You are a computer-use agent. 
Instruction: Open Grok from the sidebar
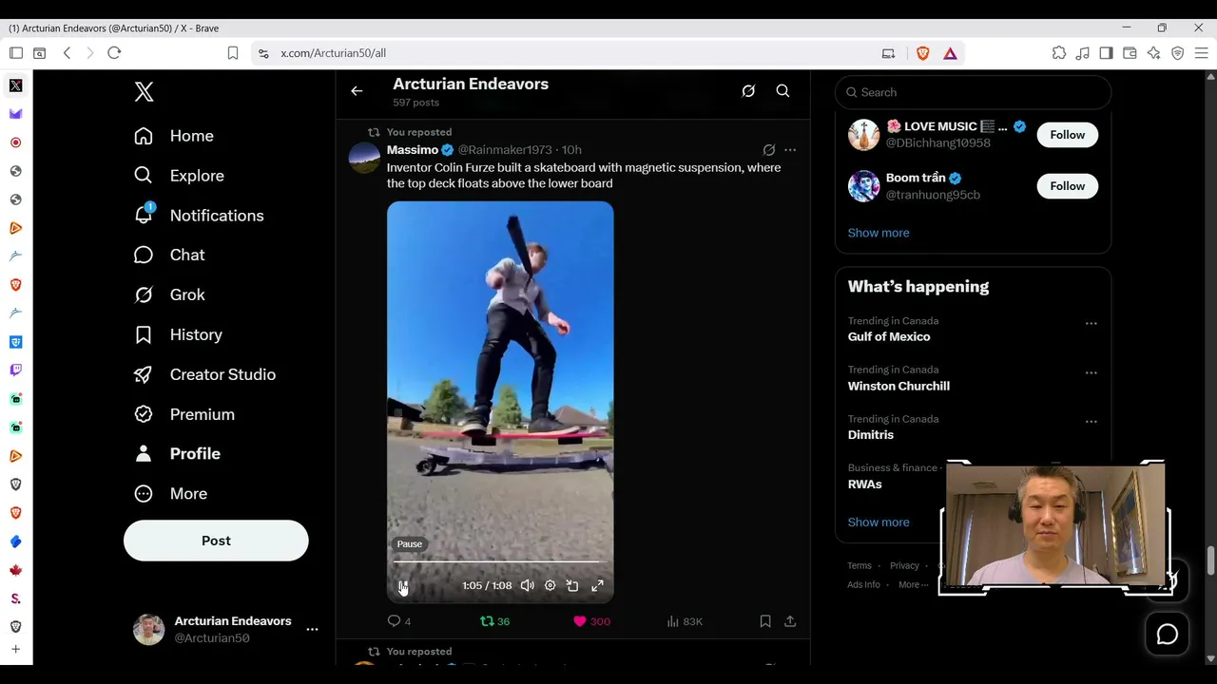pos(170,294)
